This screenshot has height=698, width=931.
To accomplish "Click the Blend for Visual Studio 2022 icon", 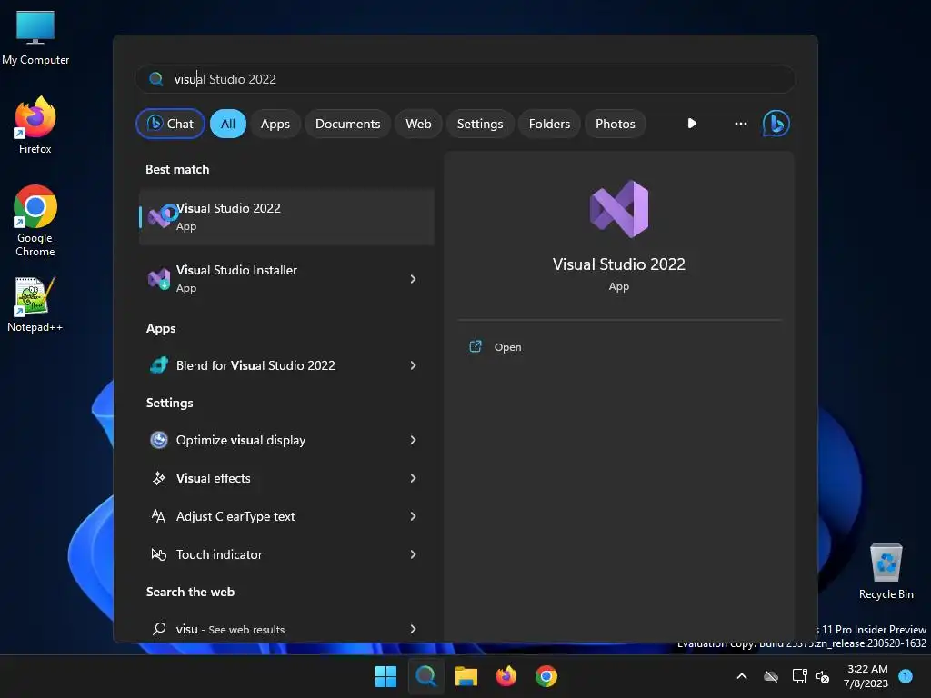I will click(159, 365).
